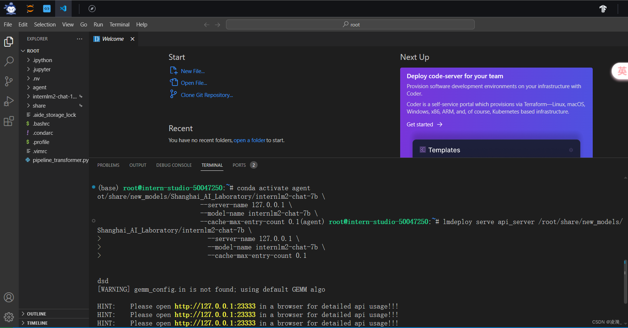The image size is (628, 328).
Task: Click the compass icon in top bar
Action: tap(92, 8)
